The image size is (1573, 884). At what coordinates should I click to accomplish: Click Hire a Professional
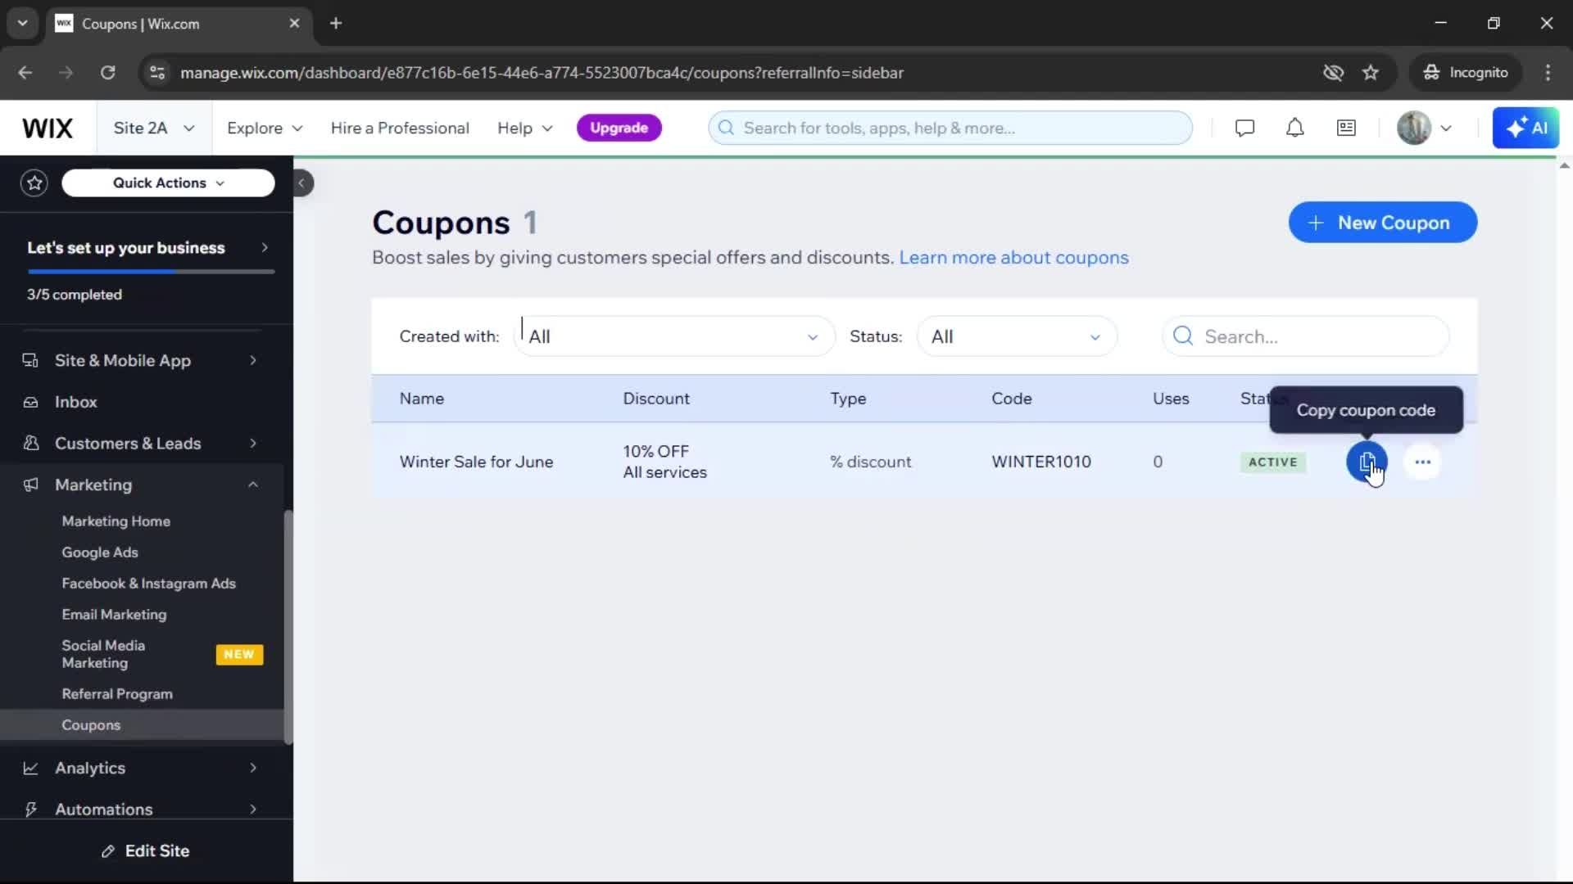tap(400, 128)
